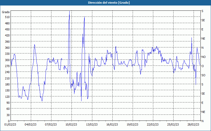
Task: Click the 330 degree axis label
Action: tap(7, 54)
